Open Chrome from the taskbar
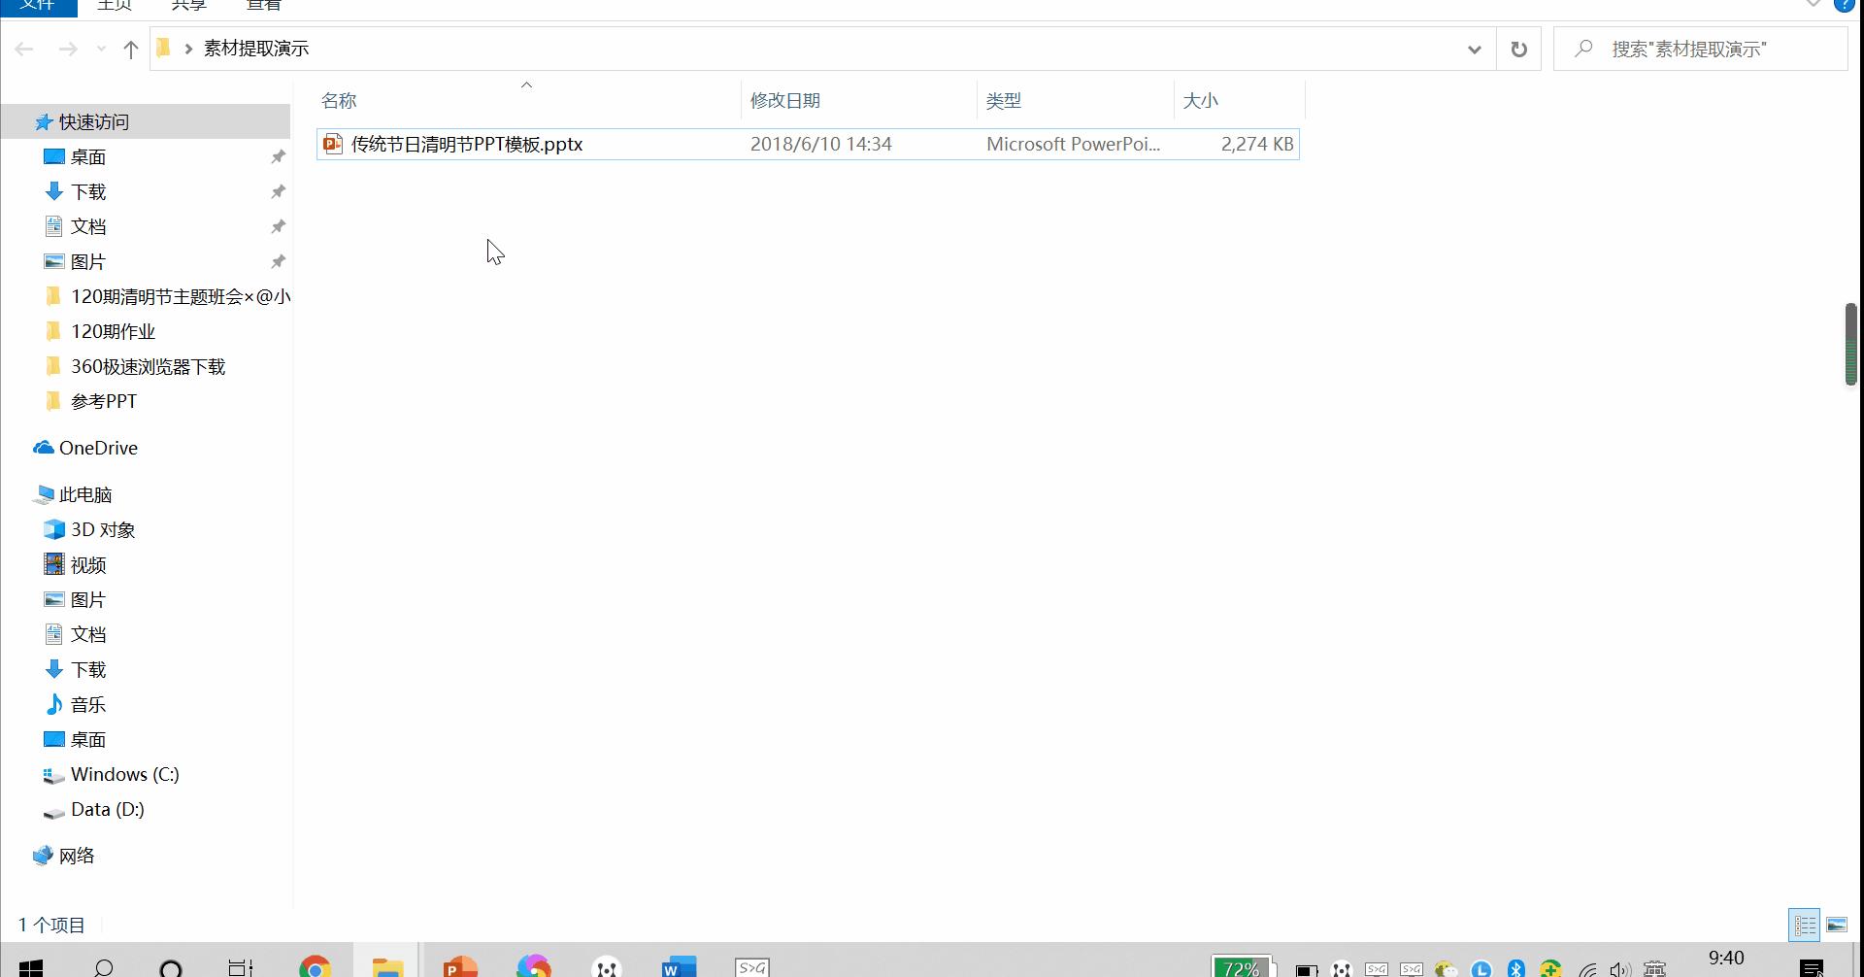The height and width of the screenshot is (977, 1864). click(315, 966)
